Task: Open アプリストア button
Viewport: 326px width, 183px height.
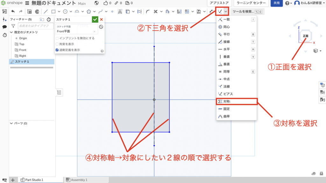Action: [219, 3]
